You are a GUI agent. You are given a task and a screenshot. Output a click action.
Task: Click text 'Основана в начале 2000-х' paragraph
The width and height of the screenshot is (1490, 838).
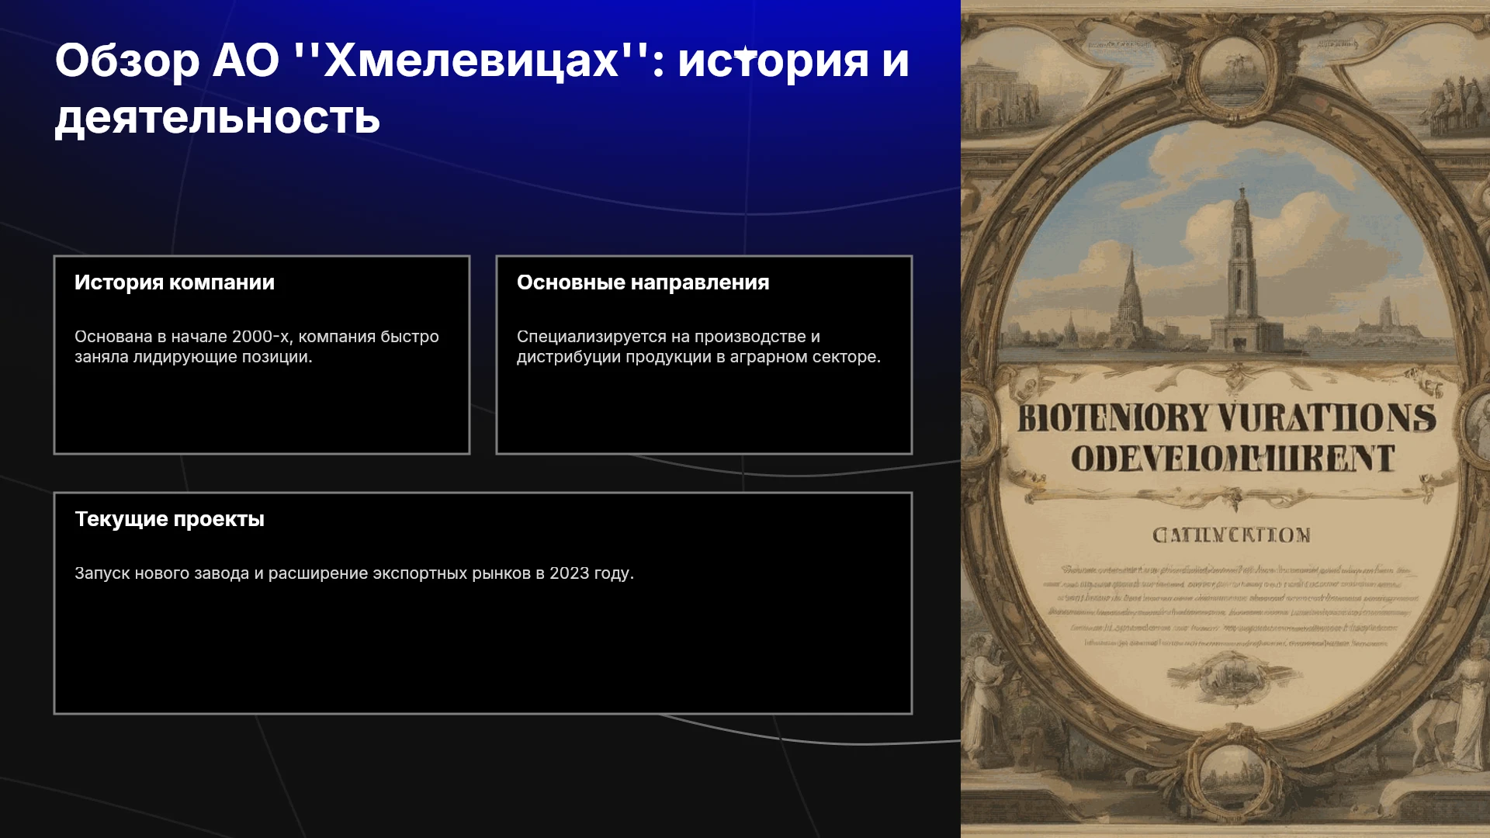click(257, 347)
